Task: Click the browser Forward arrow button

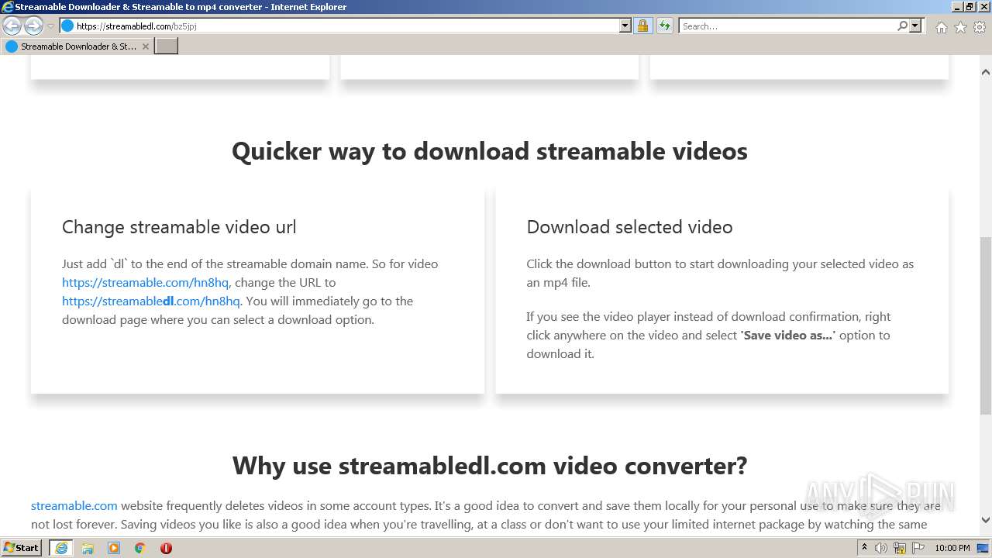Action: (33, 26)
